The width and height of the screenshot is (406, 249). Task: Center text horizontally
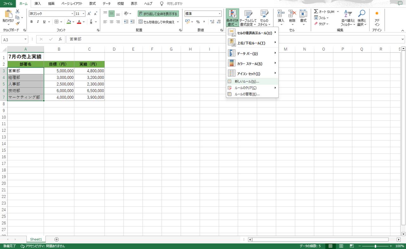112,22
